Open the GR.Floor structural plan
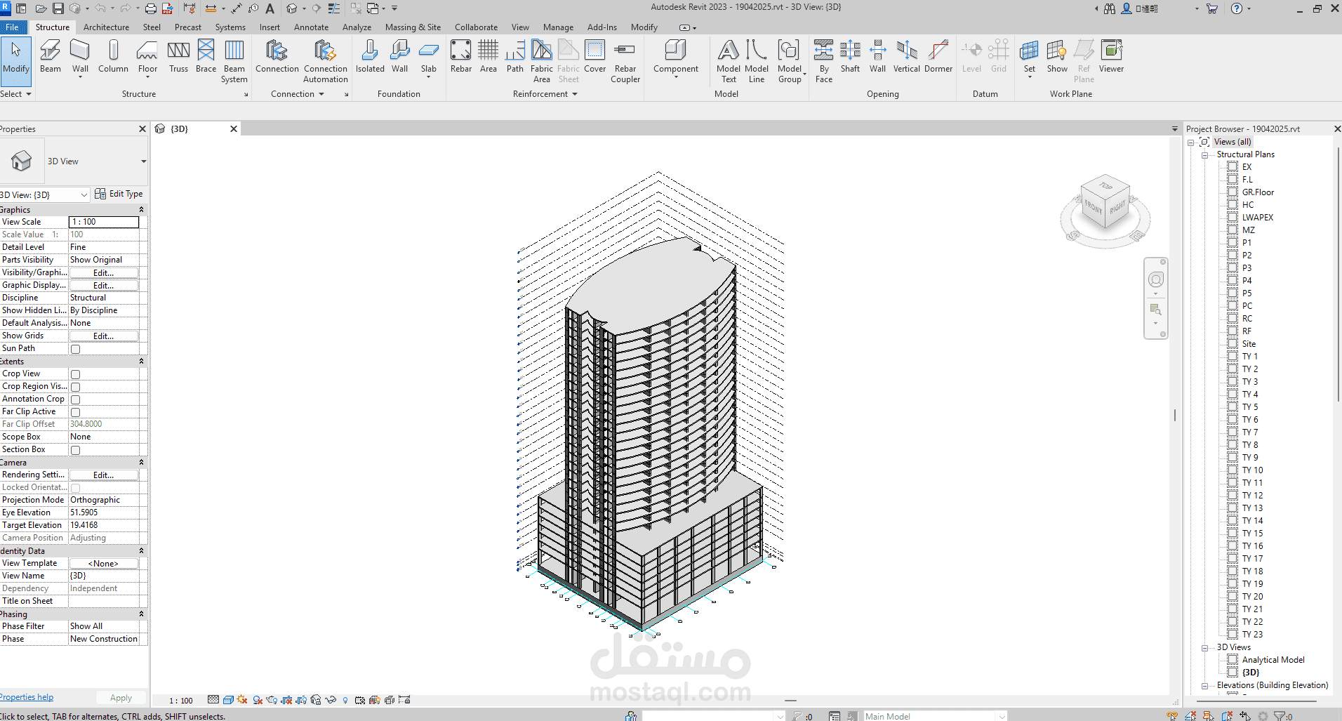This screenshot has width=1342, height=721. (1258, 192)
